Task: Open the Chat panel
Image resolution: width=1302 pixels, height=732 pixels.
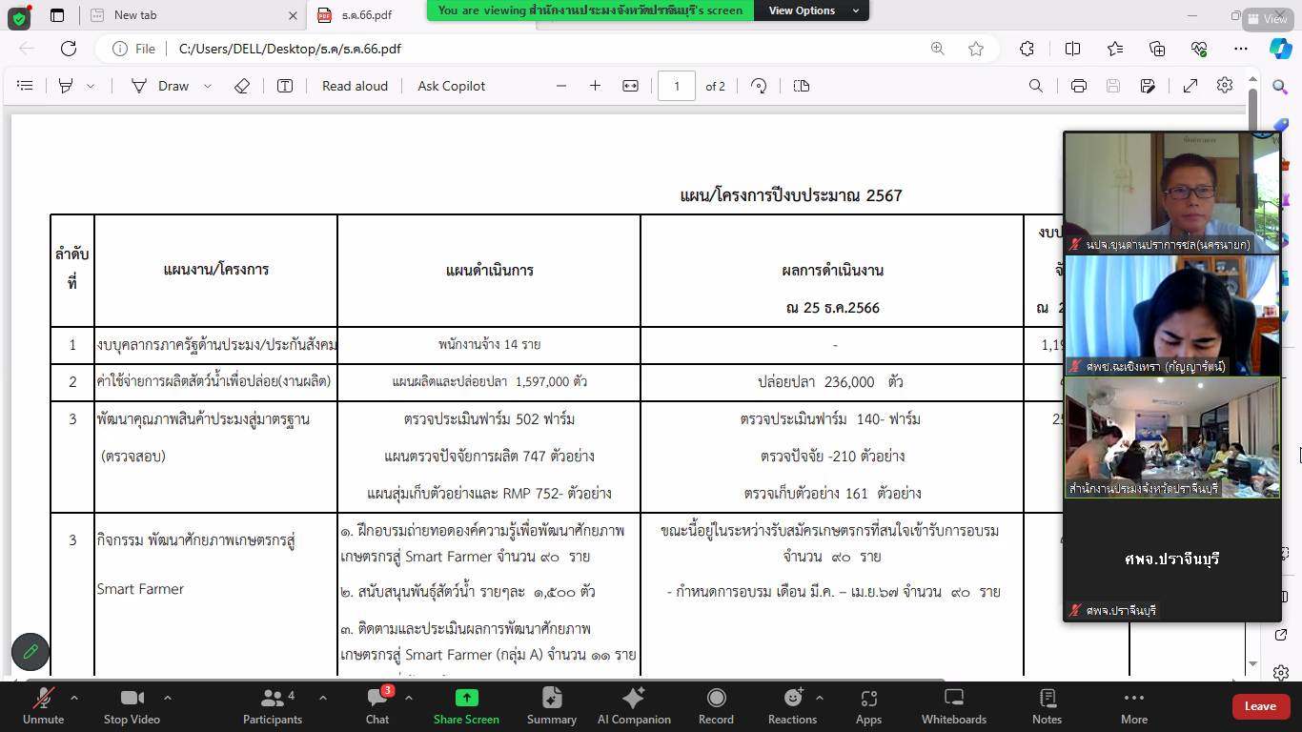Action: 377,706
